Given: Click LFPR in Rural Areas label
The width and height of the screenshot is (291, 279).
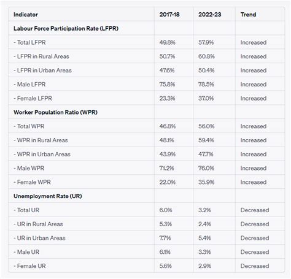Looking at the screenshot, I should (x=41, y=56).
